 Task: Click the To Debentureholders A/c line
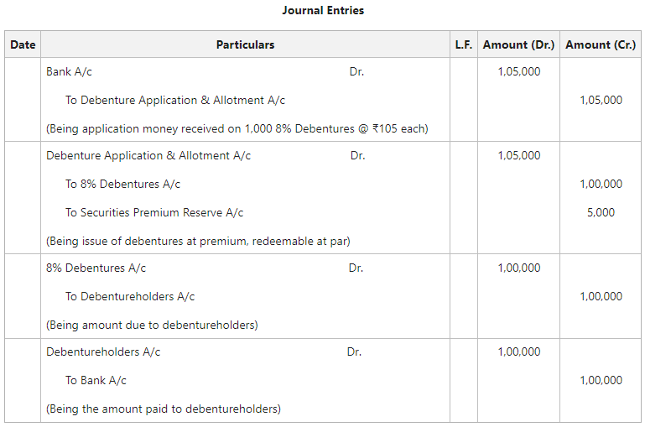[130, 297]
